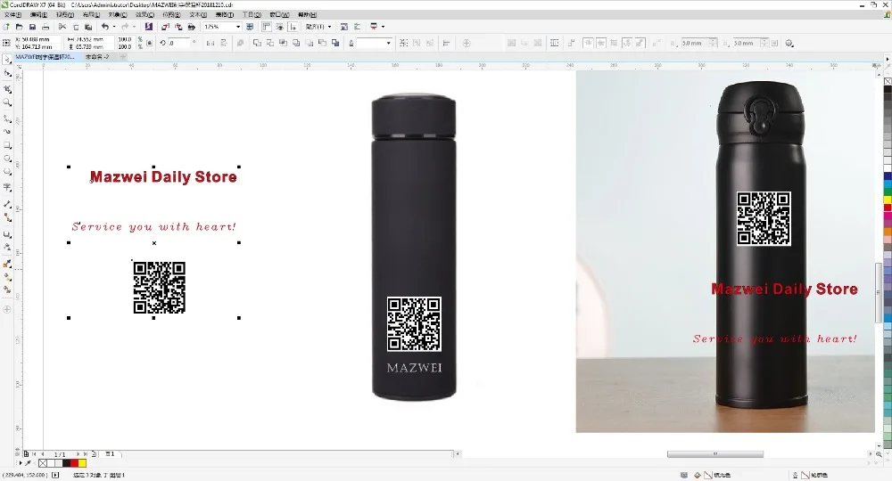Click the Import icon in the standard toolbar
The image size is (892, 481).
pos(165,27)
